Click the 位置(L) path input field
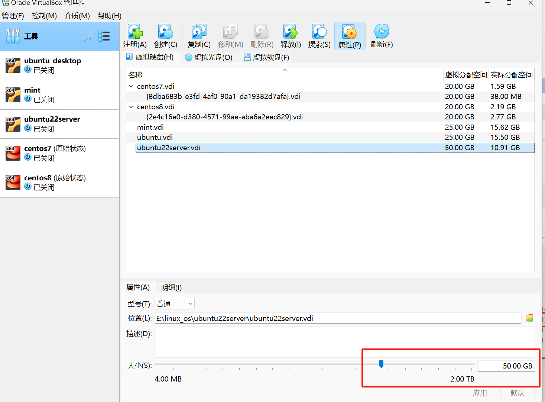Screen dimensions: 545x402 338,318
